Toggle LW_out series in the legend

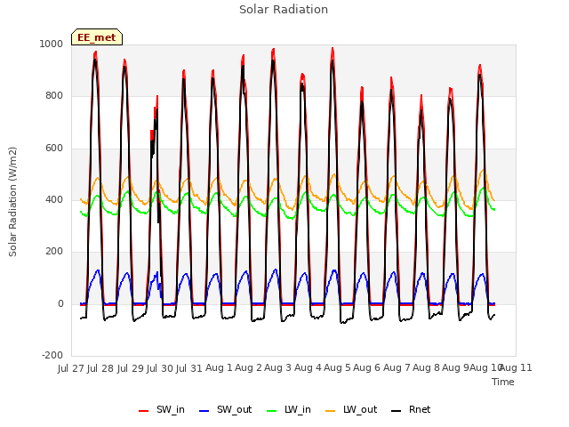pyautogui.click(x=351, y=410)
